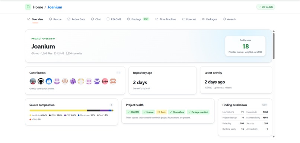
Task: Click the scrollbar down arrow
Action: coord(274,137)
